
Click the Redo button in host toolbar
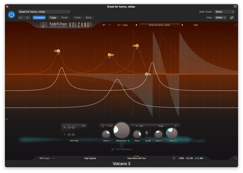(88, 18)
